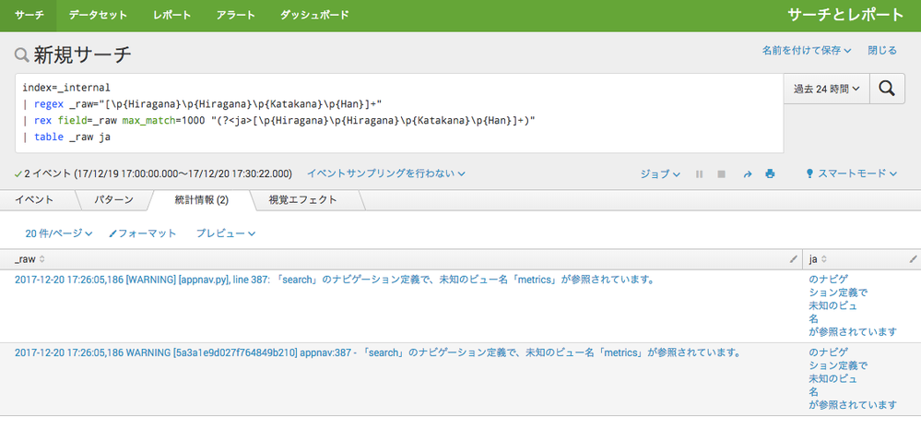Open the プレビュー dropdown
This screenshot has width=921, height=430.
point(225,233)
